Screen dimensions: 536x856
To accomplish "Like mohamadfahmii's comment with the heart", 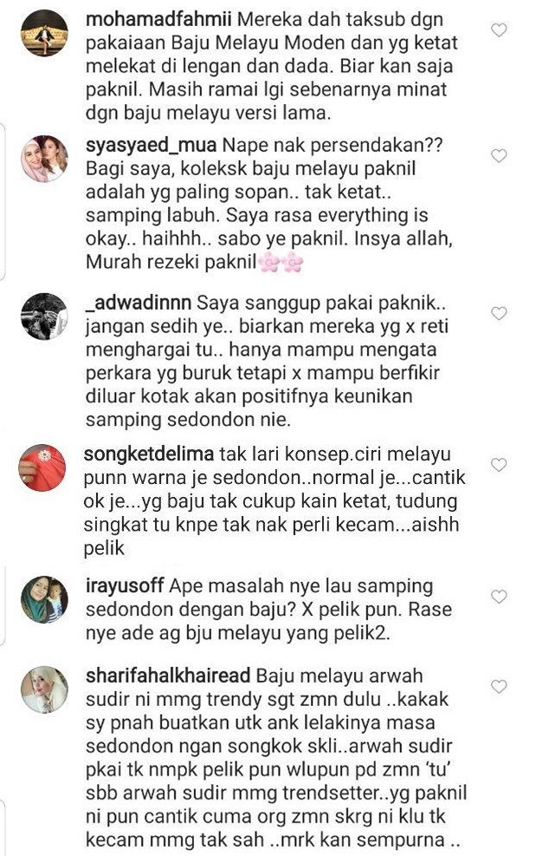I will [499, 29].
